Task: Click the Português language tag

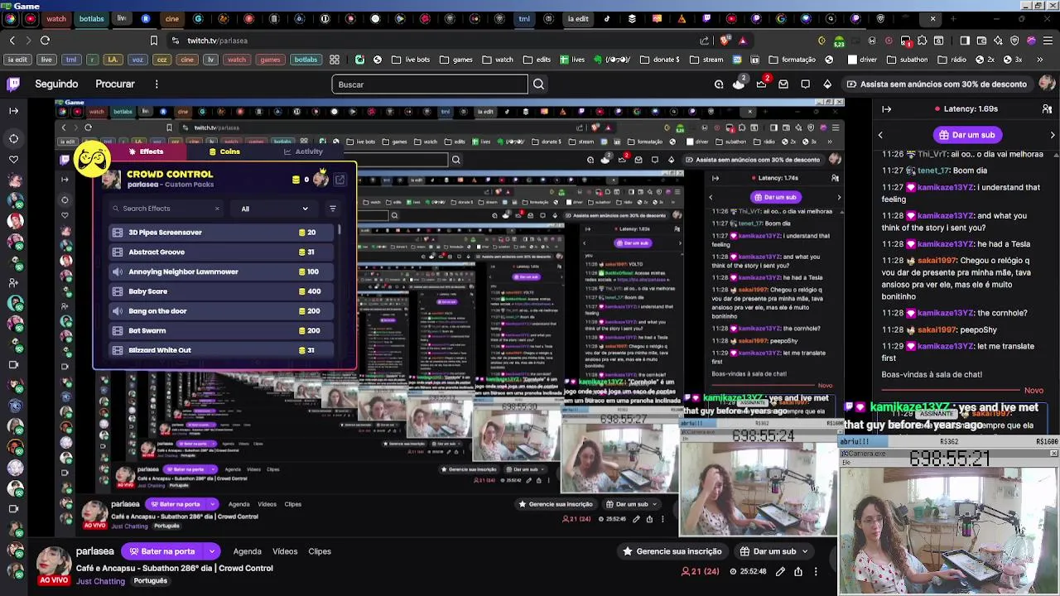Action: [150, 581]
